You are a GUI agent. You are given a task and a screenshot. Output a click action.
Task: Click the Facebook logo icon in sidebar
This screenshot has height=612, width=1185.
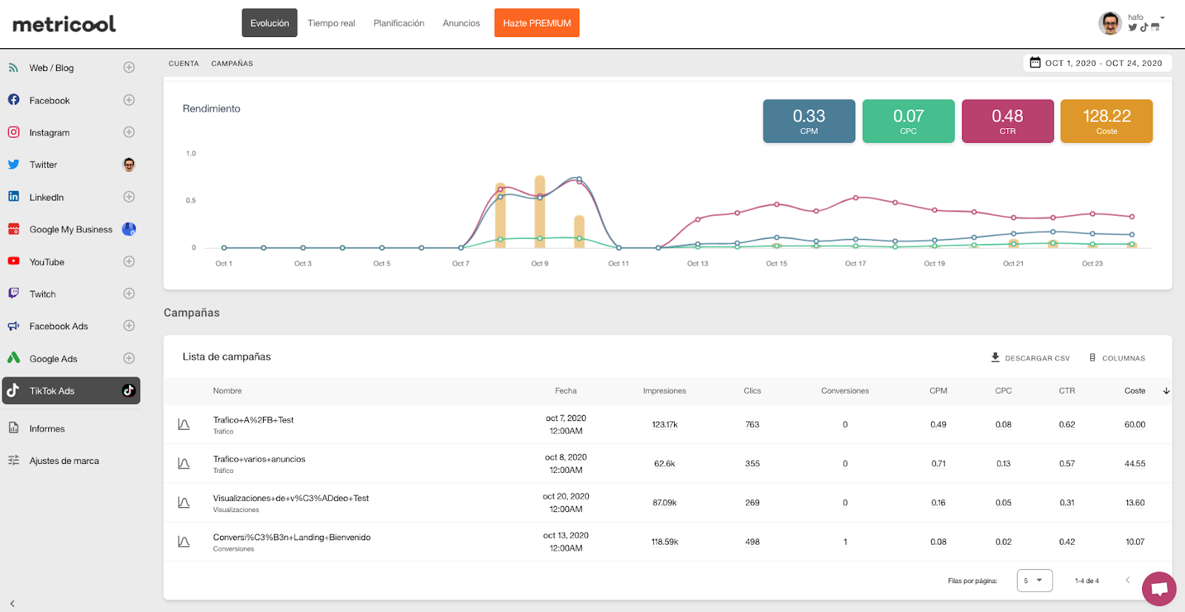click(13, 99)
